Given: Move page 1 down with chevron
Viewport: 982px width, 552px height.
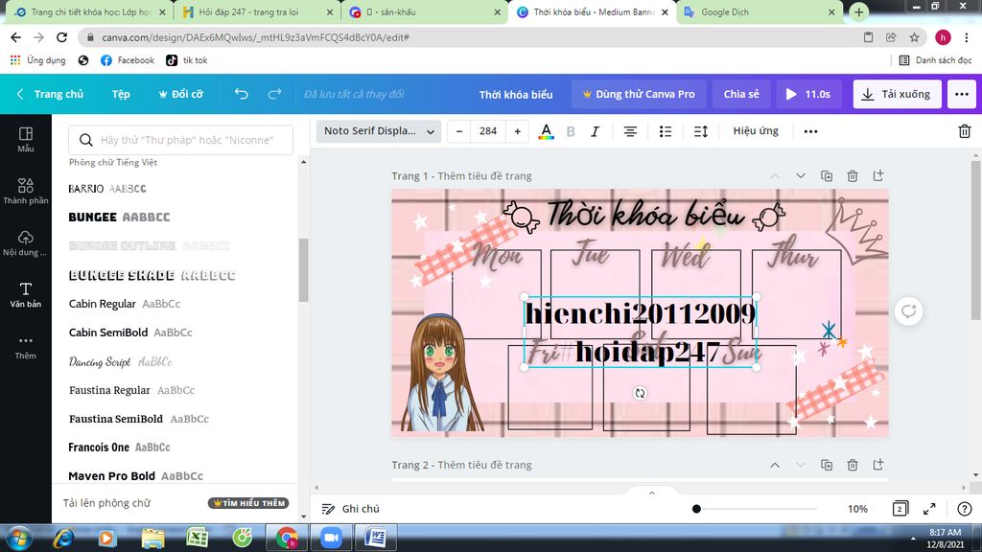Looking at the screenshot, I should (801, 176).
